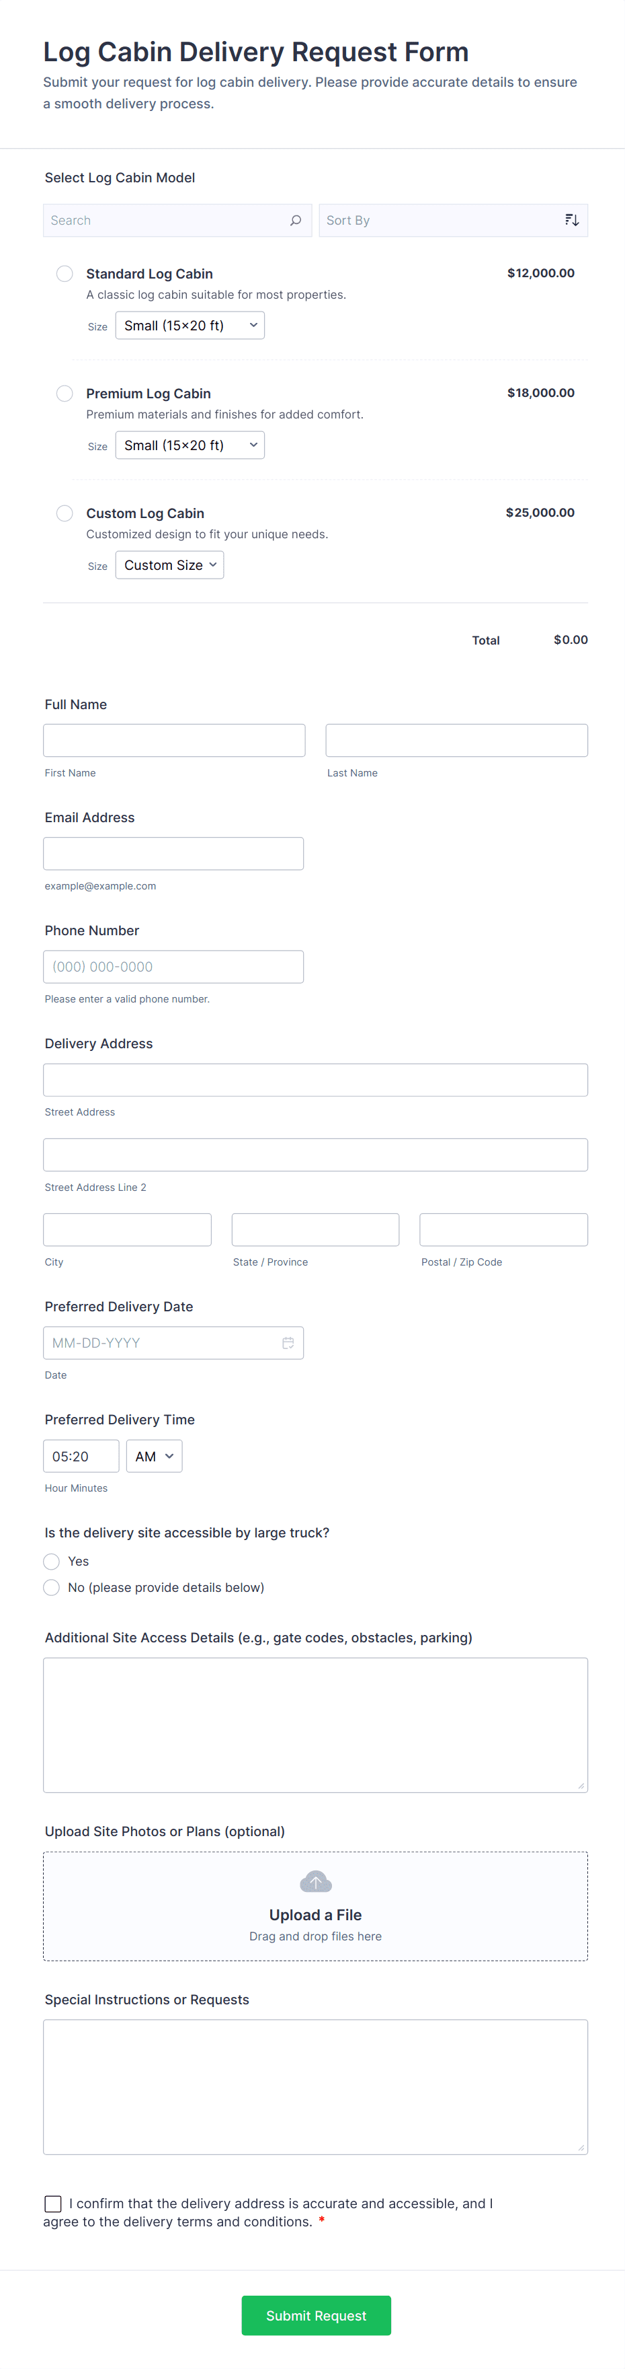Focus the First Name input field

click(173, 740)
